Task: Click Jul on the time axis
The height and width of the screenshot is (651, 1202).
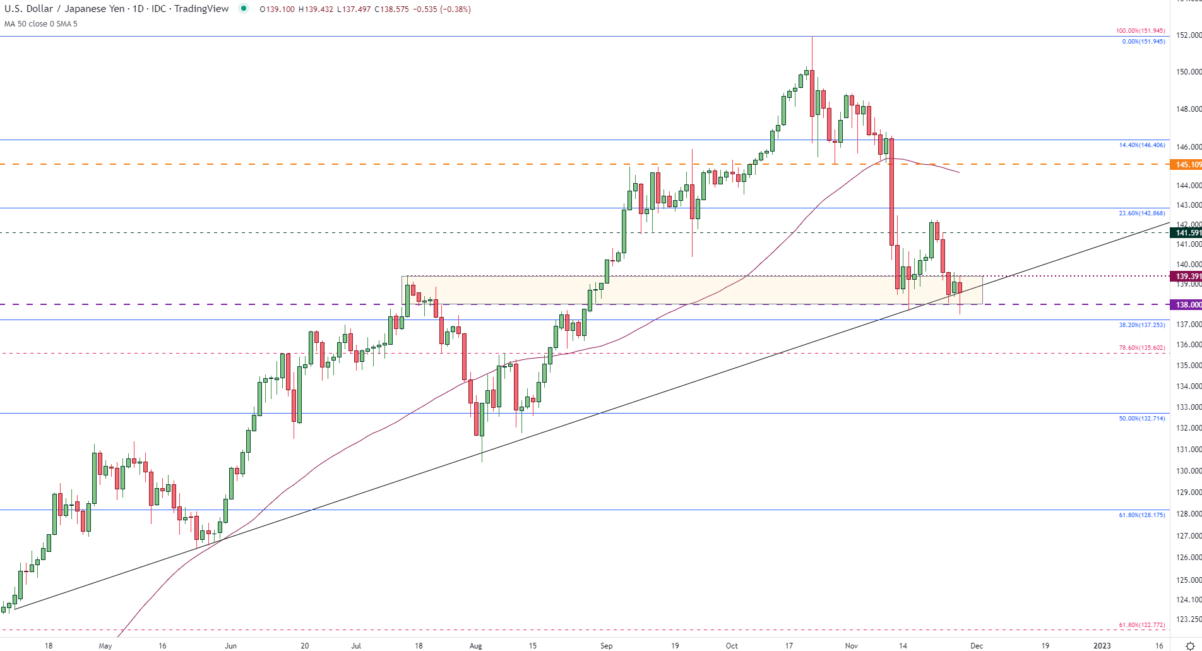Action: click(x=357, y=646)
